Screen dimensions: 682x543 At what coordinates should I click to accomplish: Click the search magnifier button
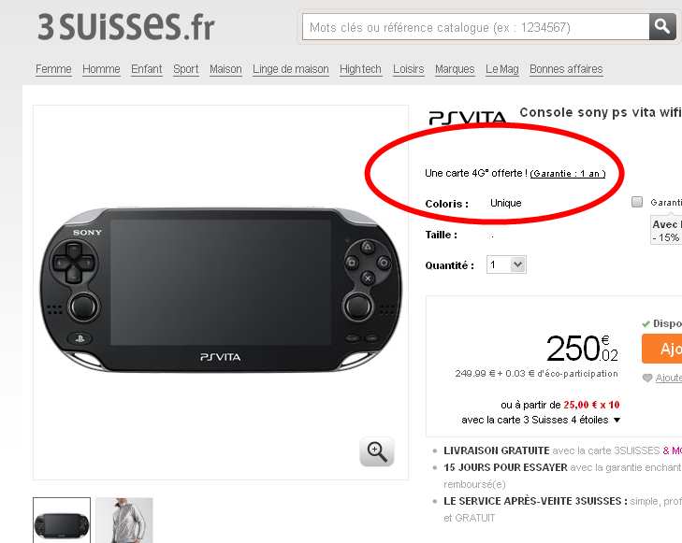tap(662, 27)
